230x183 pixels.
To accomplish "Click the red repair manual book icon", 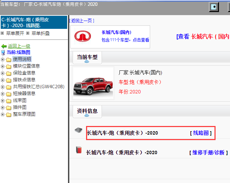I will 79,150.
